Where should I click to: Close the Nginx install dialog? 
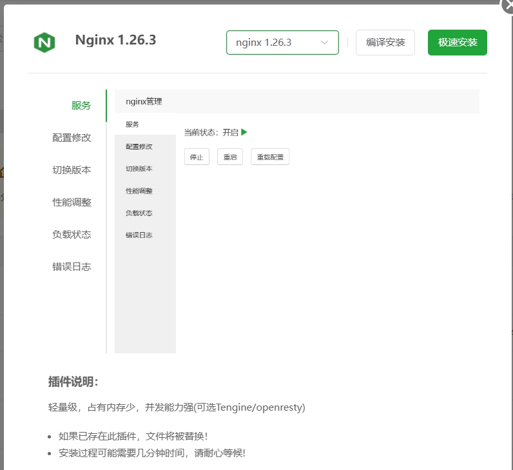(508, 4)
